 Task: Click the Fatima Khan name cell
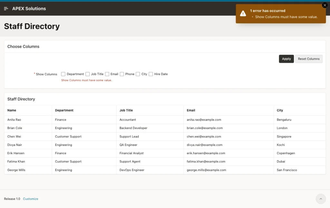28,162
